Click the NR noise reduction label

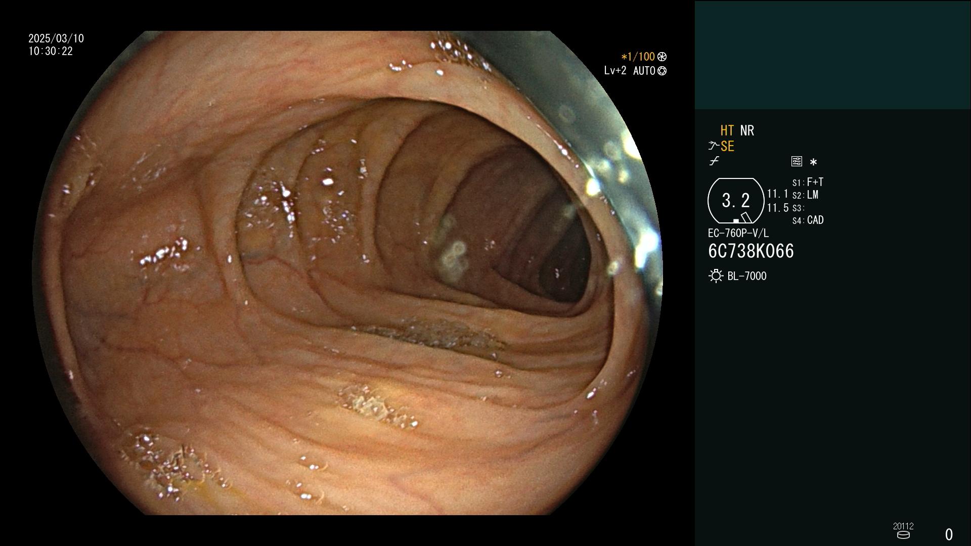click(747, 130)
